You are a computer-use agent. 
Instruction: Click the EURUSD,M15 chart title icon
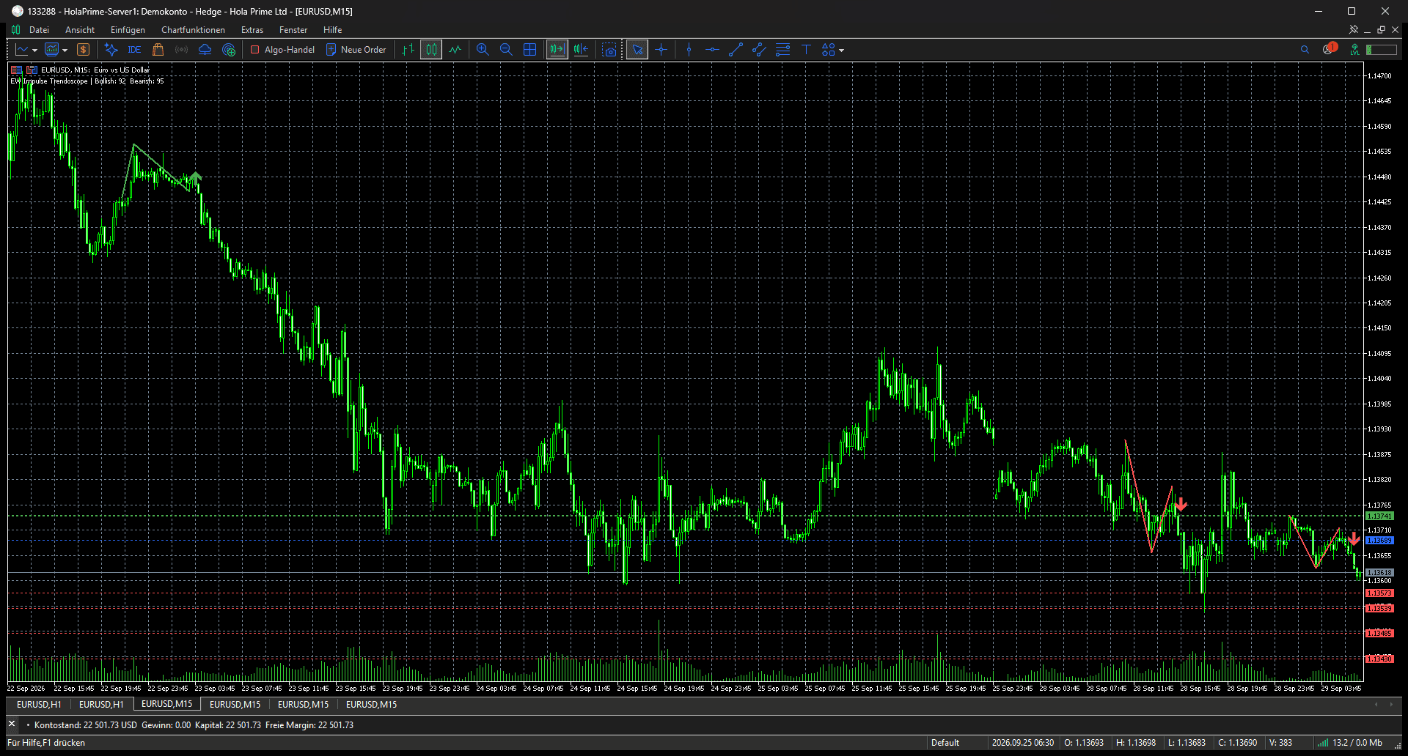(16, 70)
